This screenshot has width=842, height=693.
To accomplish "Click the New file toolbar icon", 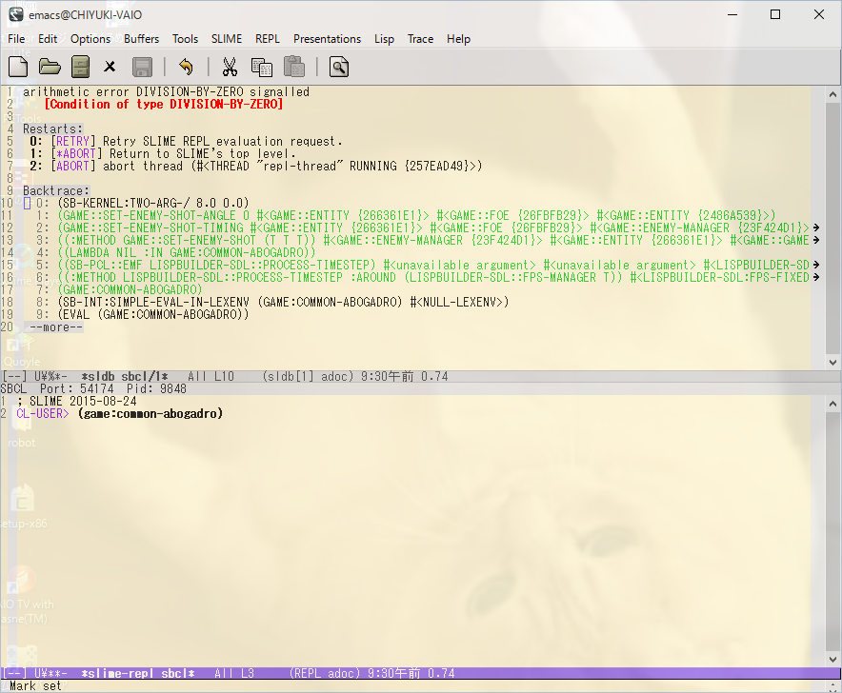I will (18, 67).
